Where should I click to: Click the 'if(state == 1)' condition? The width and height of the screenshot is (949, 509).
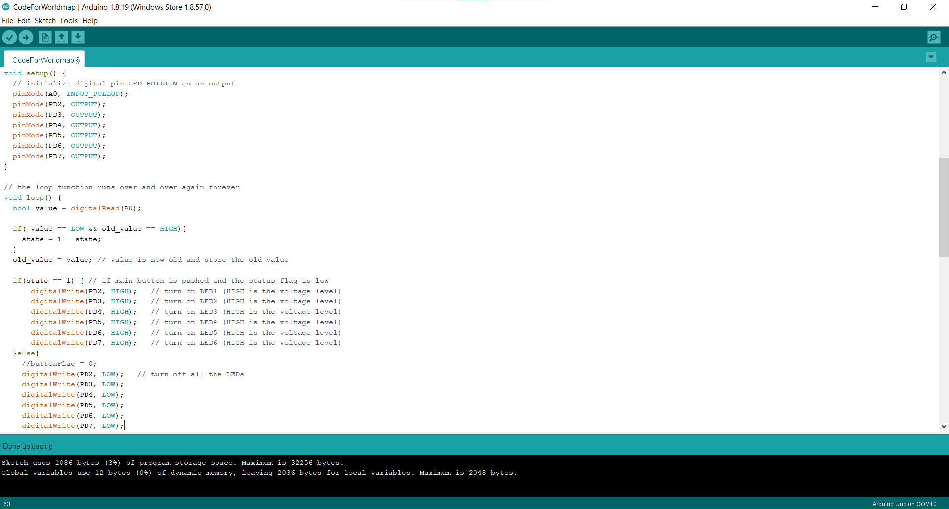point(43,281)
